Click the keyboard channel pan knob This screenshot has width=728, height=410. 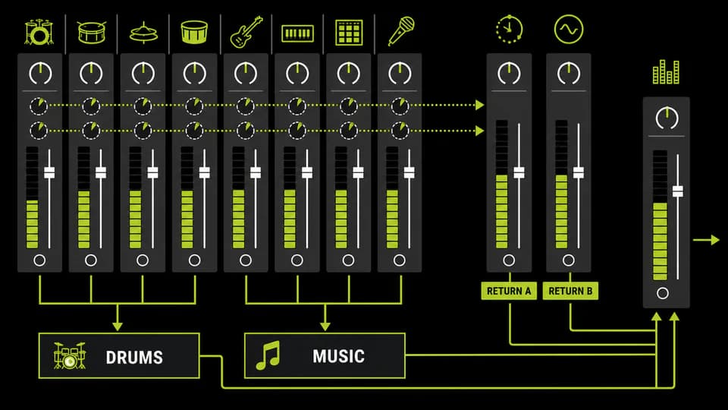297,73
